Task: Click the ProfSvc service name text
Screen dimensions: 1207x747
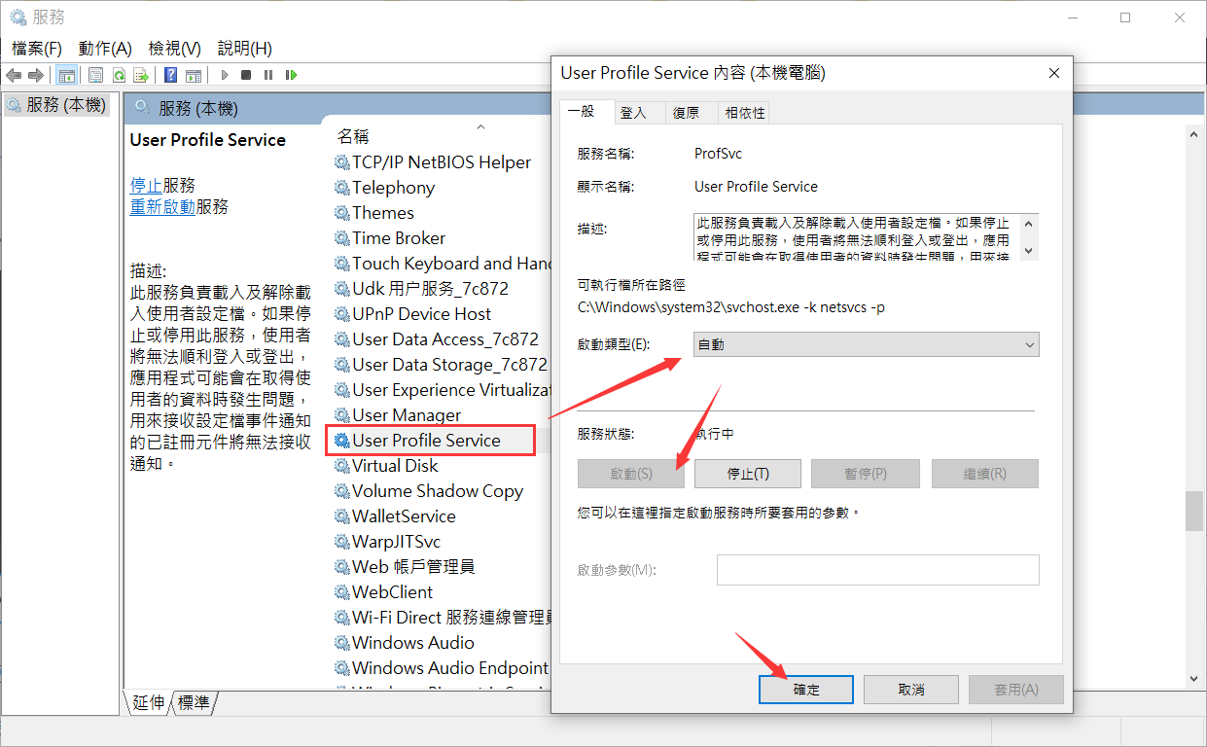Action: point(719,154)
